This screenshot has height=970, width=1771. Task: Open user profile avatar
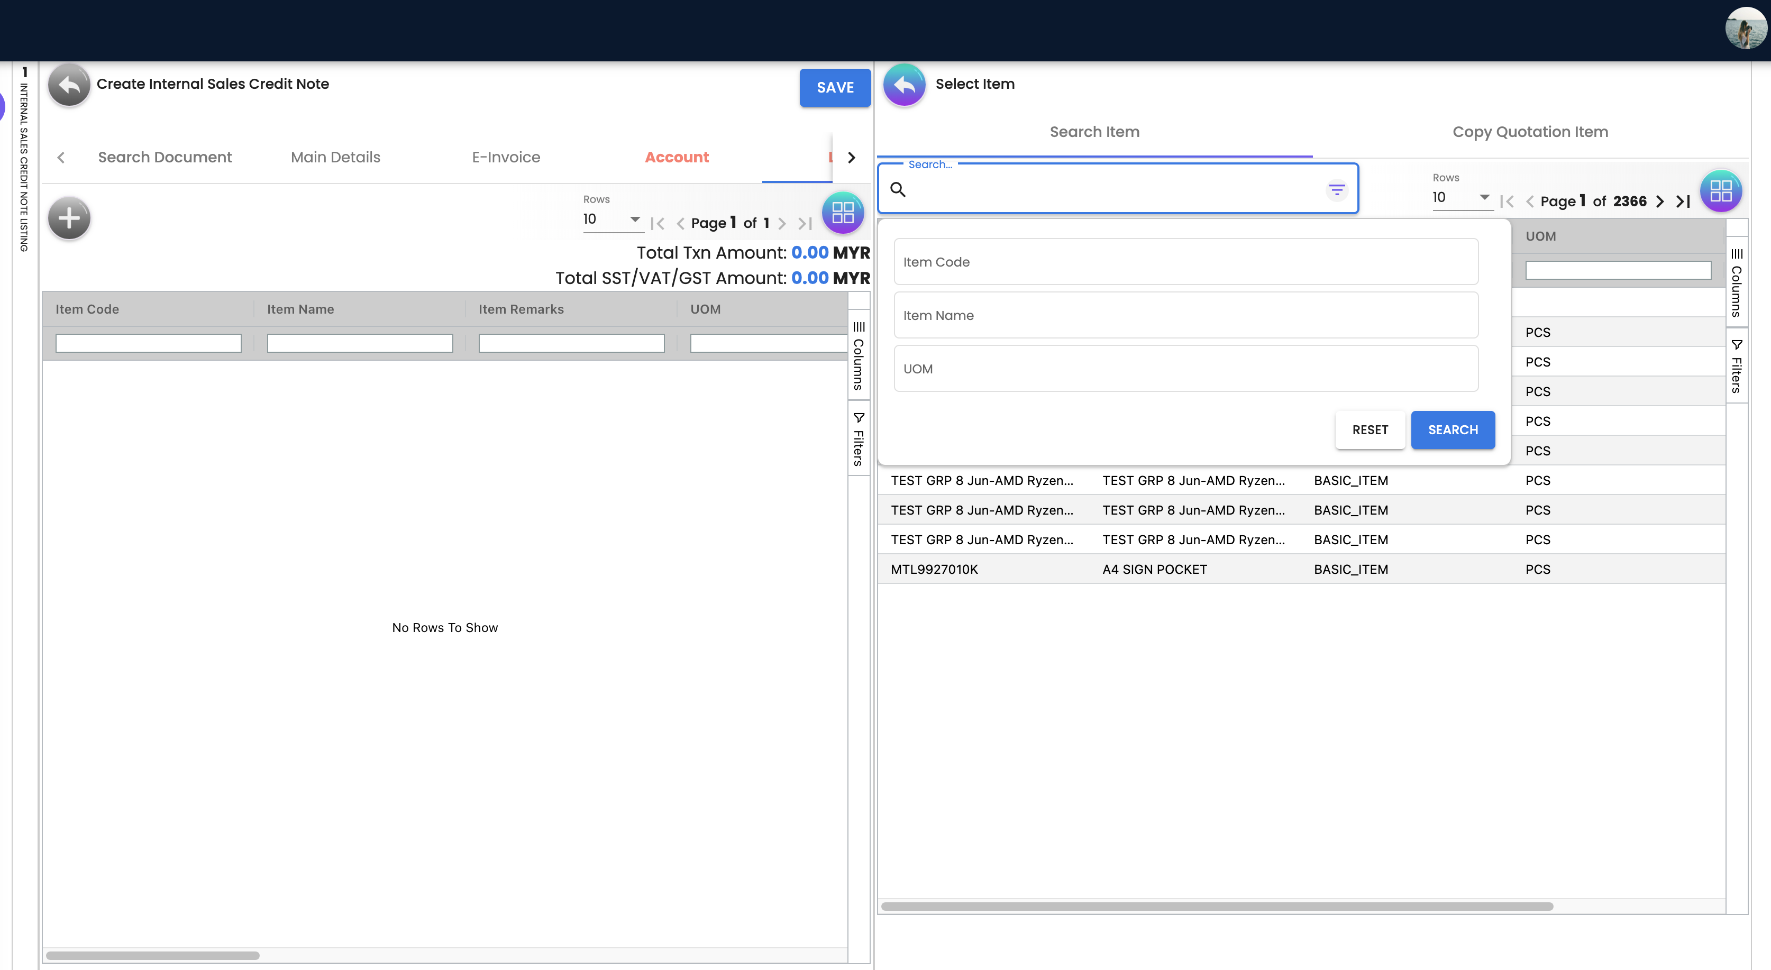coord(1745,28)
